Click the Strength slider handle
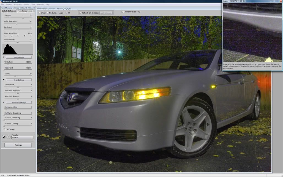 (23, 18)
